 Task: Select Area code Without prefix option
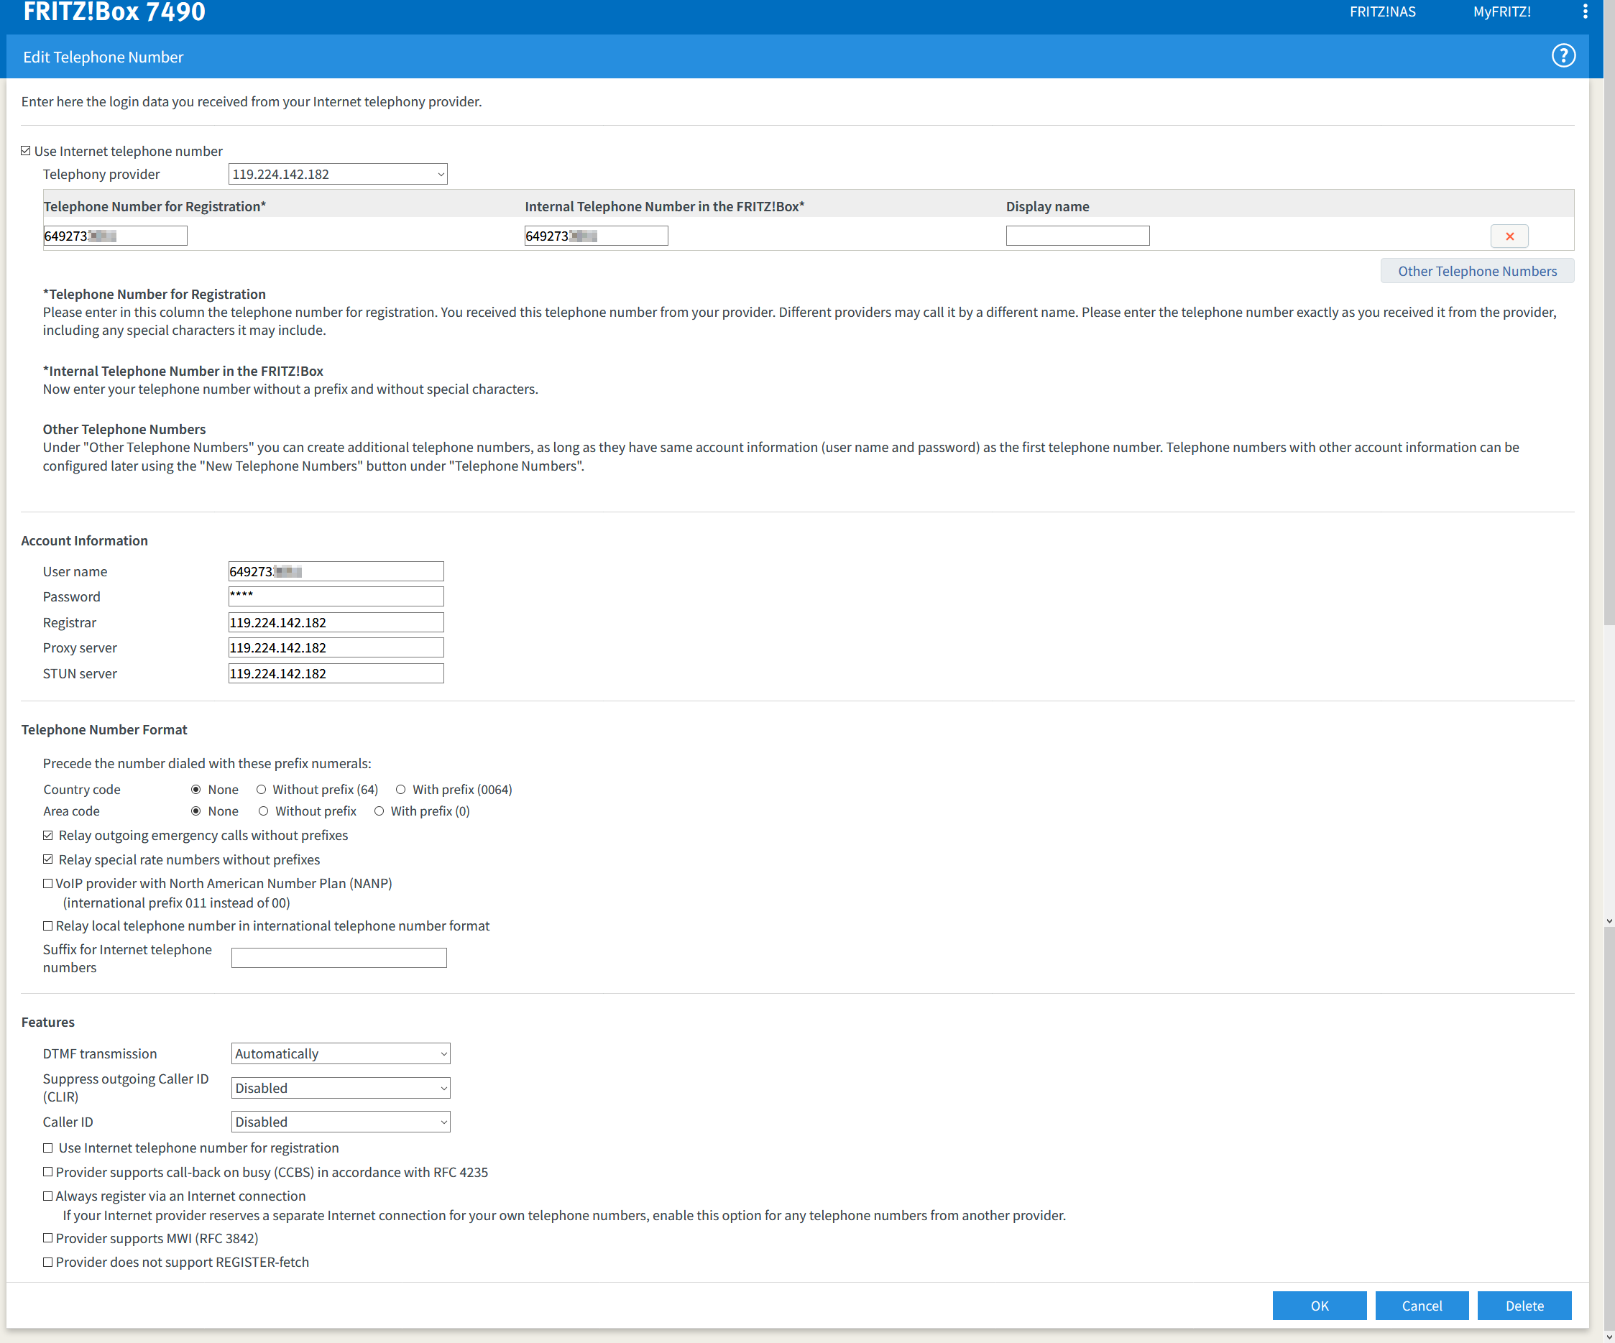[264, 811]
